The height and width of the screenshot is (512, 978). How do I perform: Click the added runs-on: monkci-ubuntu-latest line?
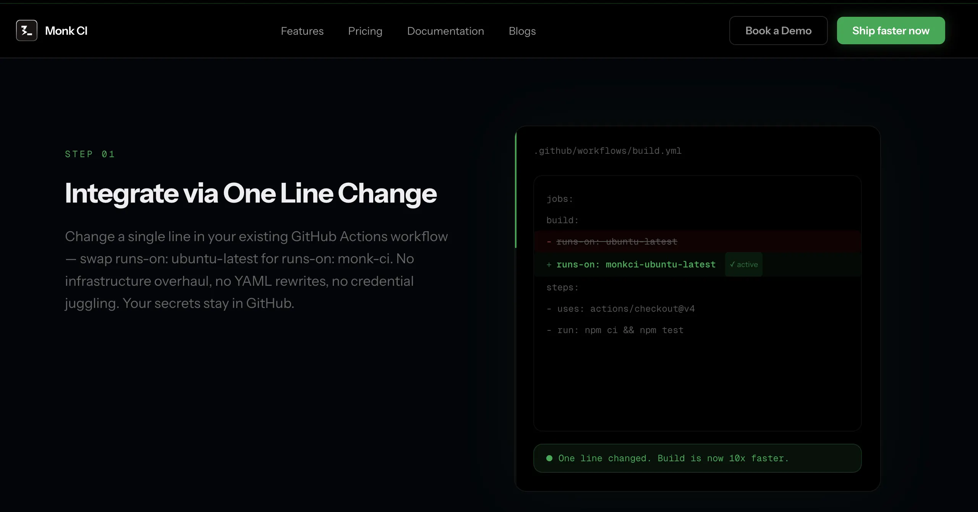(698, 264)
